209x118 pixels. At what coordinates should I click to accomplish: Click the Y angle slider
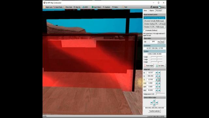157,60
